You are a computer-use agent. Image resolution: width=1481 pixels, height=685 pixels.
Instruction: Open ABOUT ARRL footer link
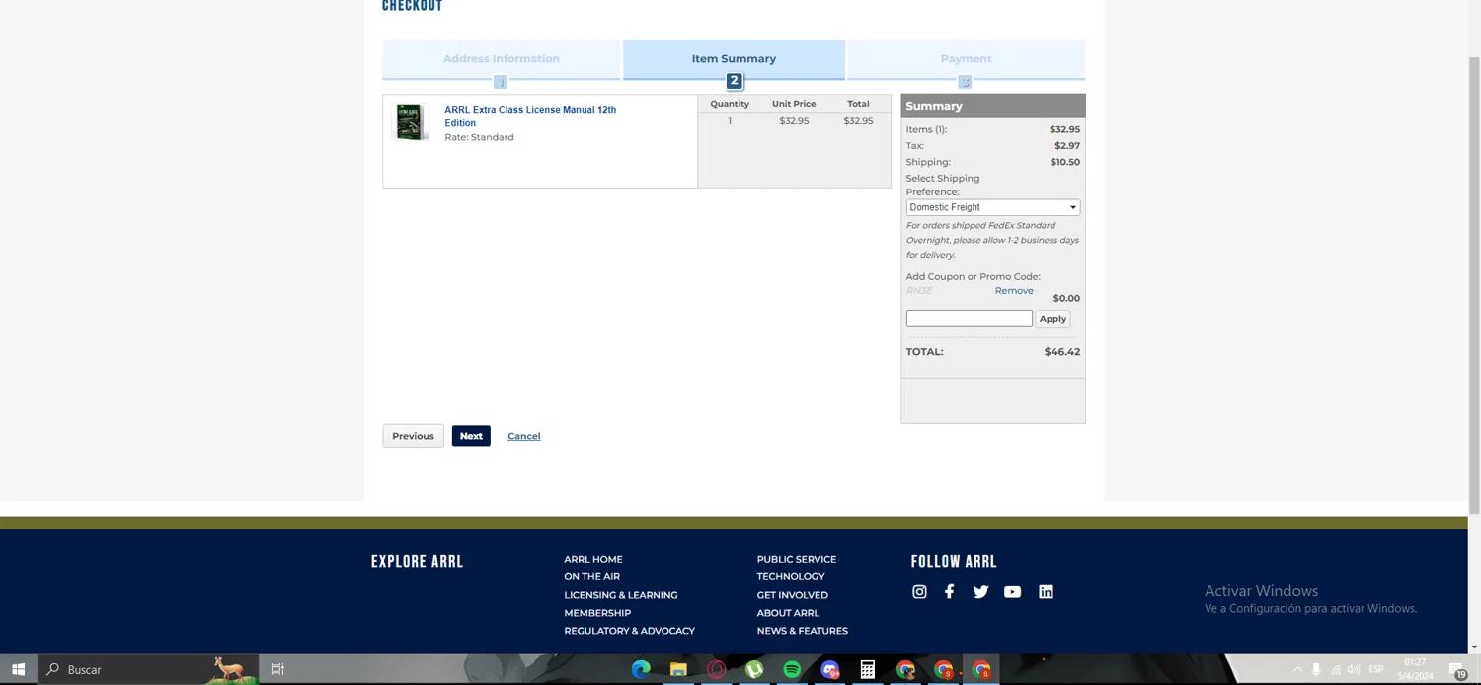tap(788, 613)
